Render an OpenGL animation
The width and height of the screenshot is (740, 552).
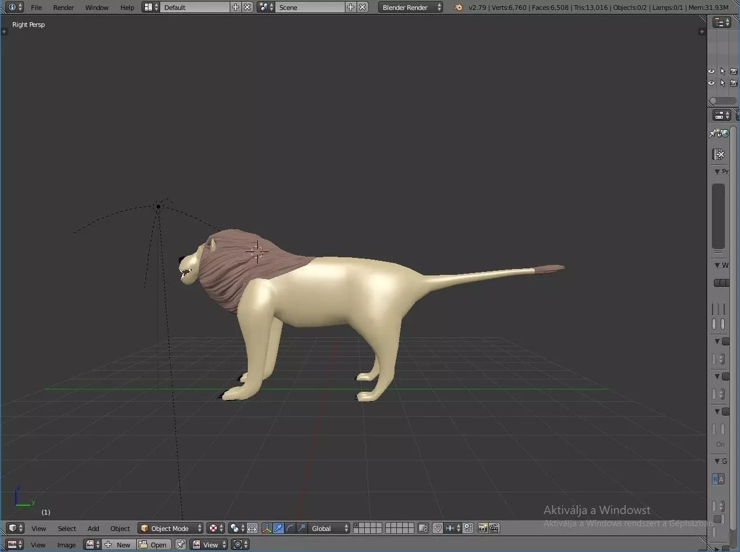point(494,528)
